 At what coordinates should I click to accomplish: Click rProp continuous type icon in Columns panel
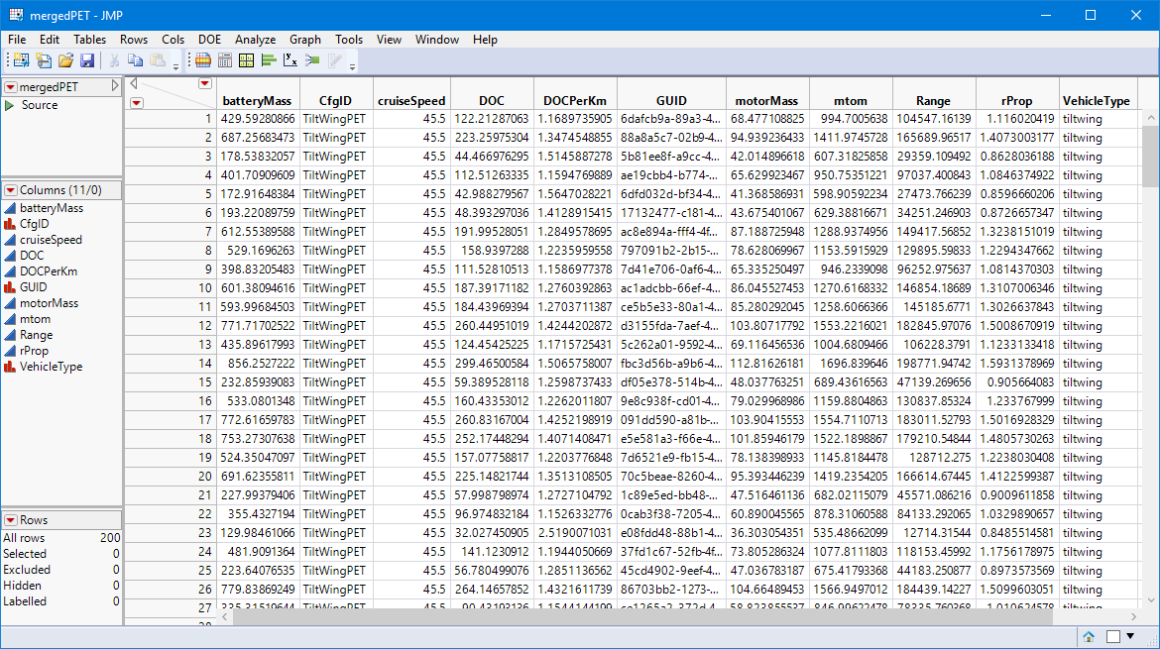click(x=10, y=351)
